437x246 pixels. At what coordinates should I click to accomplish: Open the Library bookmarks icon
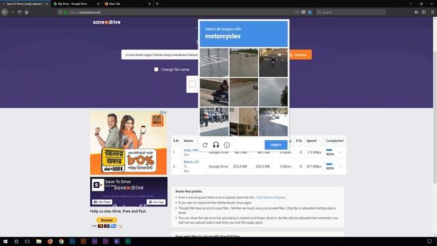tap(417, 12)
